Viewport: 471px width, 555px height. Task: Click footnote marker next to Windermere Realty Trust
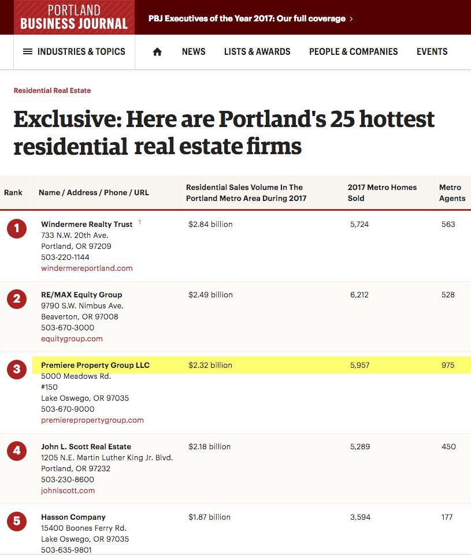coord(139,222)
